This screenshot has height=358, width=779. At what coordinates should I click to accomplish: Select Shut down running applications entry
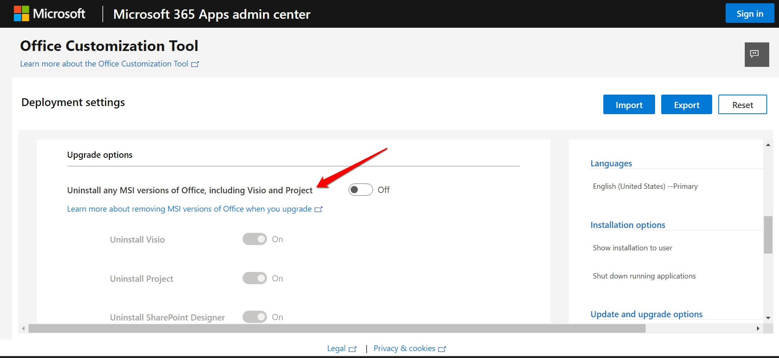coord(644,276)
